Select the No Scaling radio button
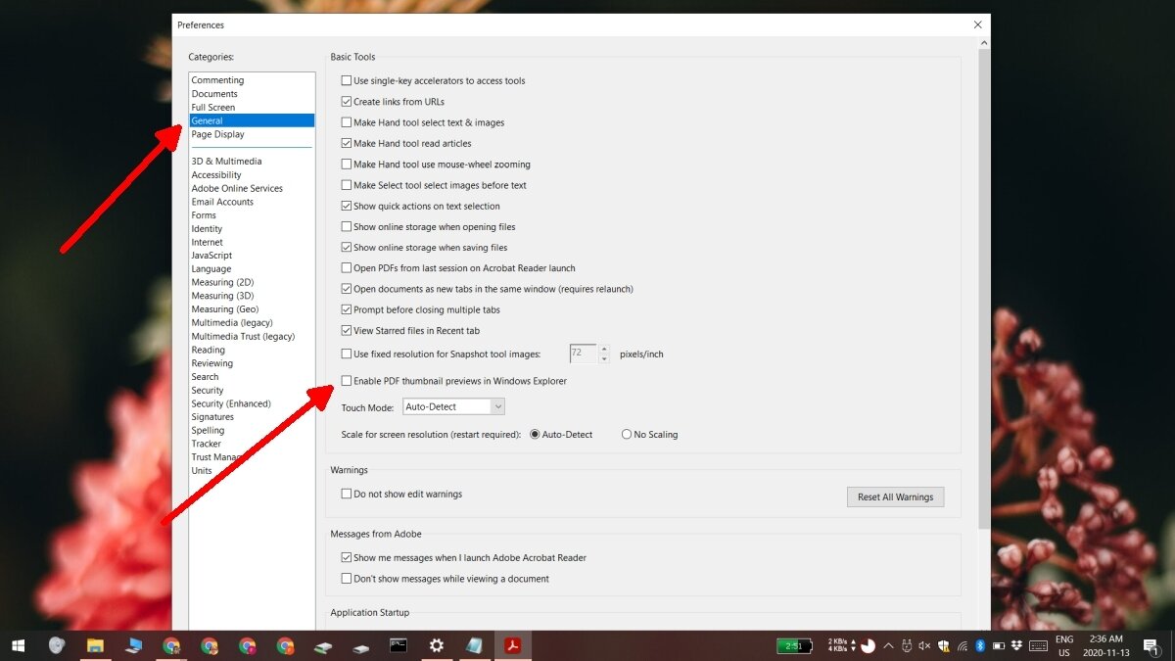 point(627,435)
